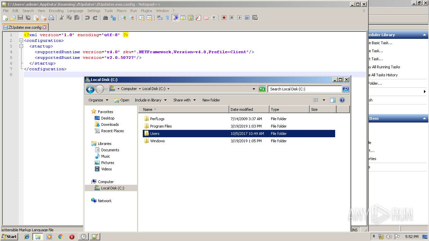Expand the address bar history dropdown
The height and width of the screenshot is (241, 429).
click(x=254, y=89)
